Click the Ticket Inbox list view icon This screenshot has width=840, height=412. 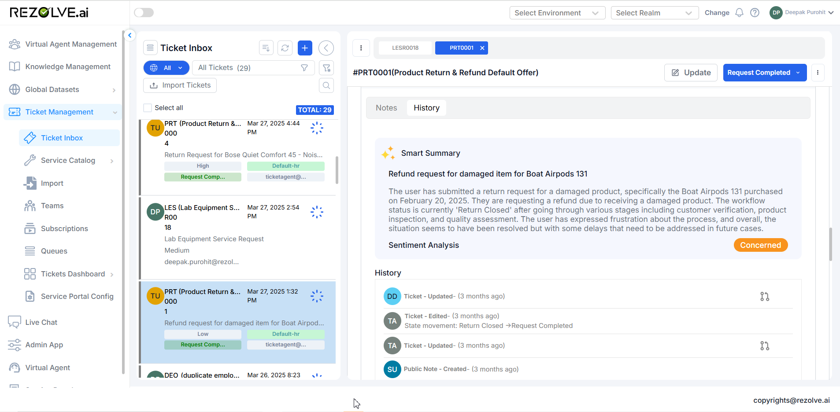pos(150,48)
